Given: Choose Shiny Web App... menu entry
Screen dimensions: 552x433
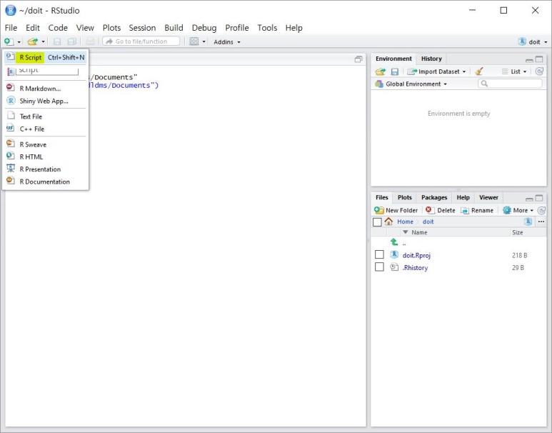Looking at the screenshot, I should pyautogui.click(x=46, y=101).
